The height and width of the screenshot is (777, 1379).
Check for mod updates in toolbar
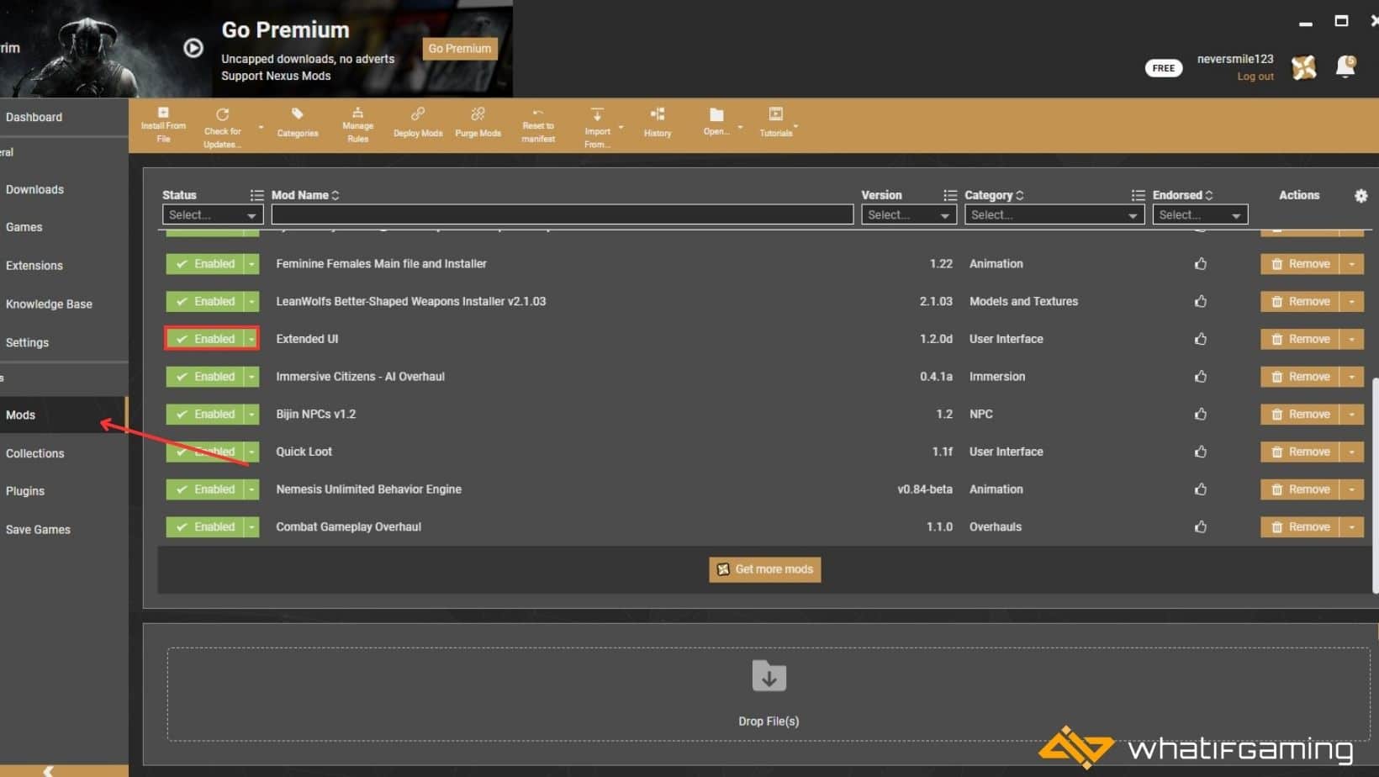[222, 126]
